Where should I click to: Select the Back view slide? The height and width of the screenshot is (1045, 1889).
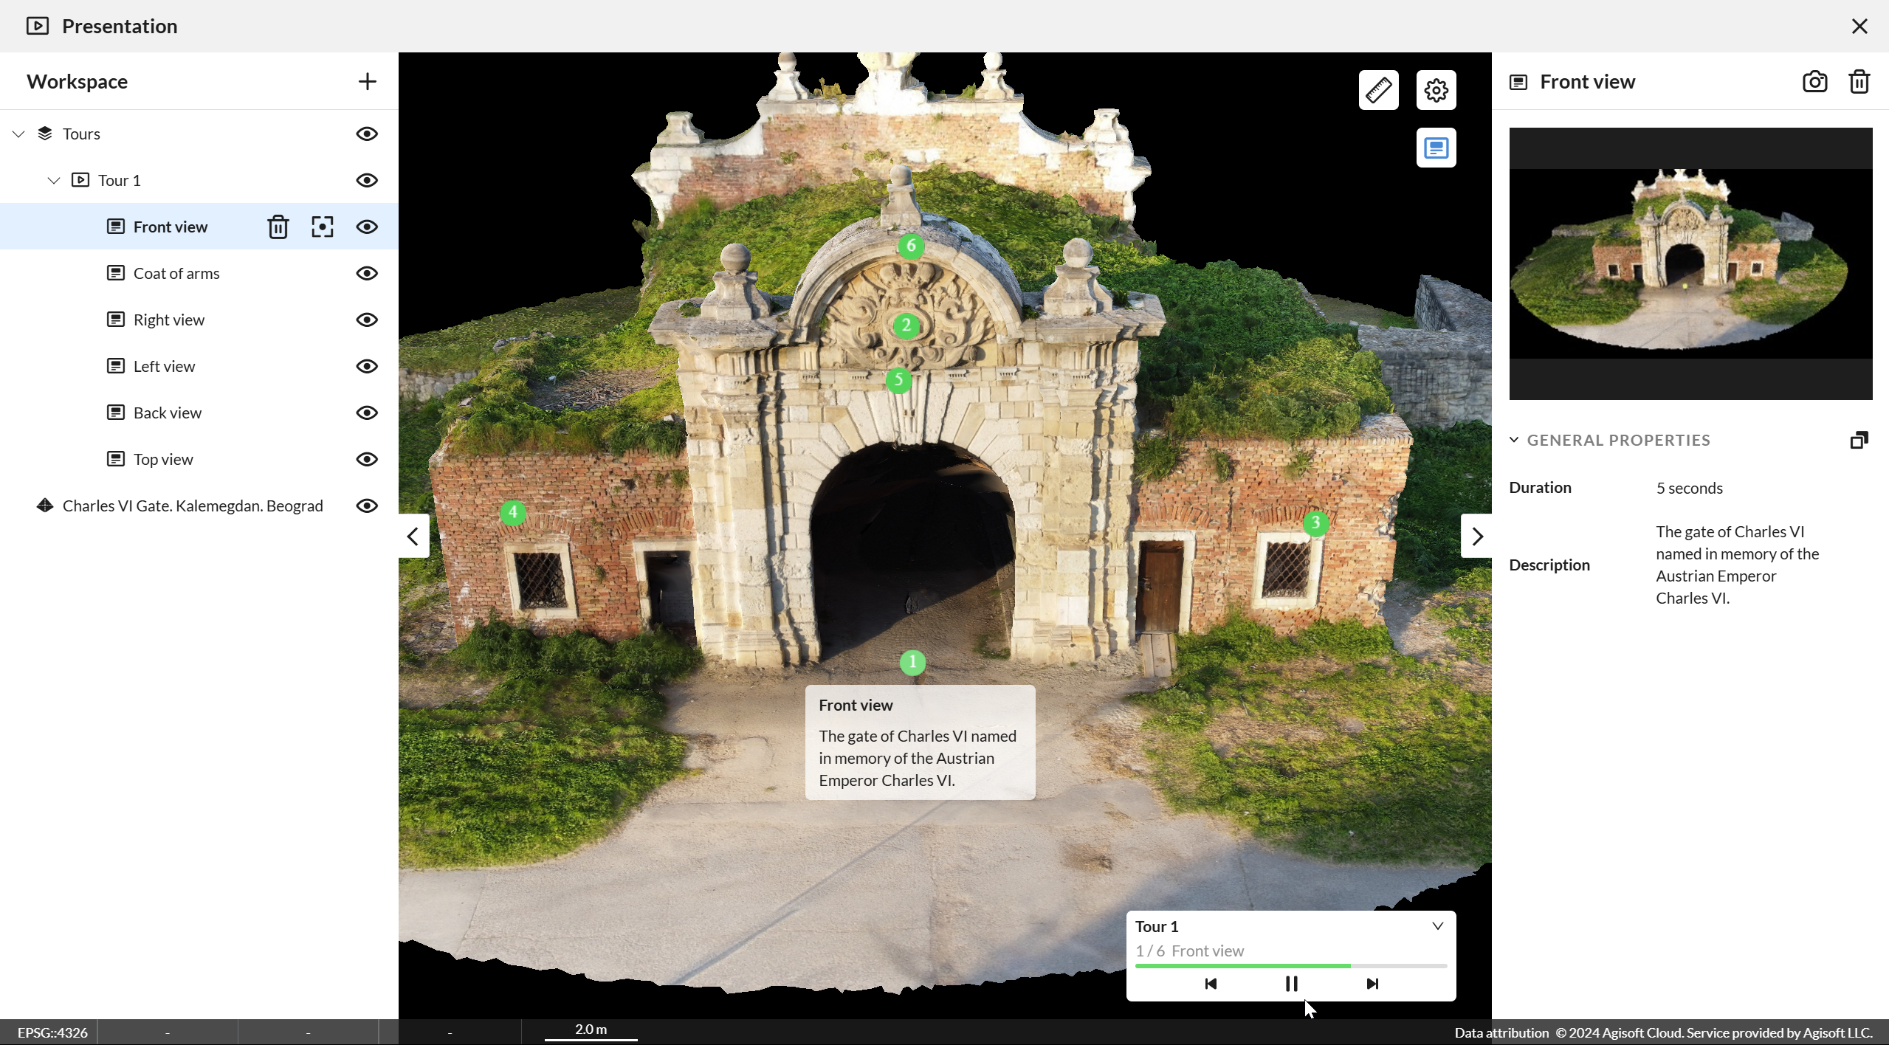168,413
